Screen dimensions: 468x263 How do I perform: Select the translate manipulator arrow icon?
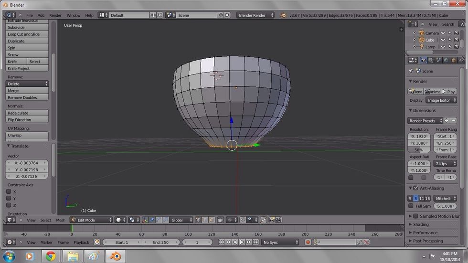152,220
